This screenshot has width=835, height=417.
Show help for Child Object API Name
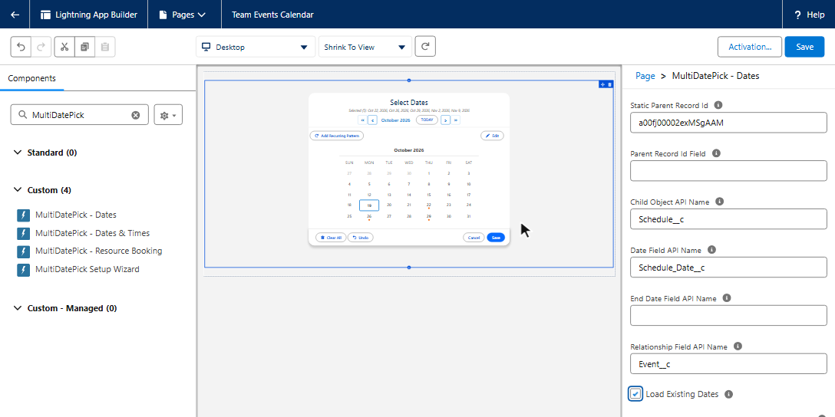coord(719,202)
